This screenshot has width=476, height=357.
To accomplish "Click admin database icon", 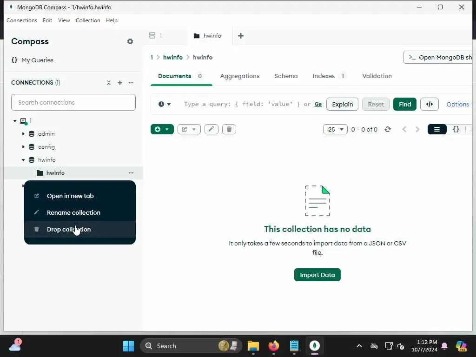I will coord(32,134).
